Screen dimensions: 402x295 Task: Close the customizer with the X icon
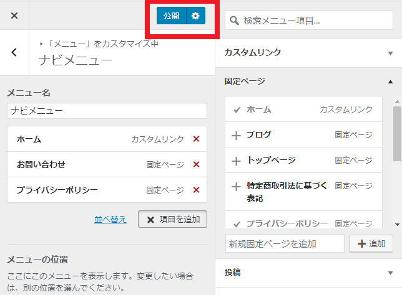click(14, 16)
